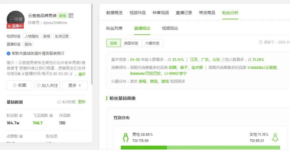Click the 粉丝数 pie chart icon
This screenshot has height=150, width=290.
point(21,116)
